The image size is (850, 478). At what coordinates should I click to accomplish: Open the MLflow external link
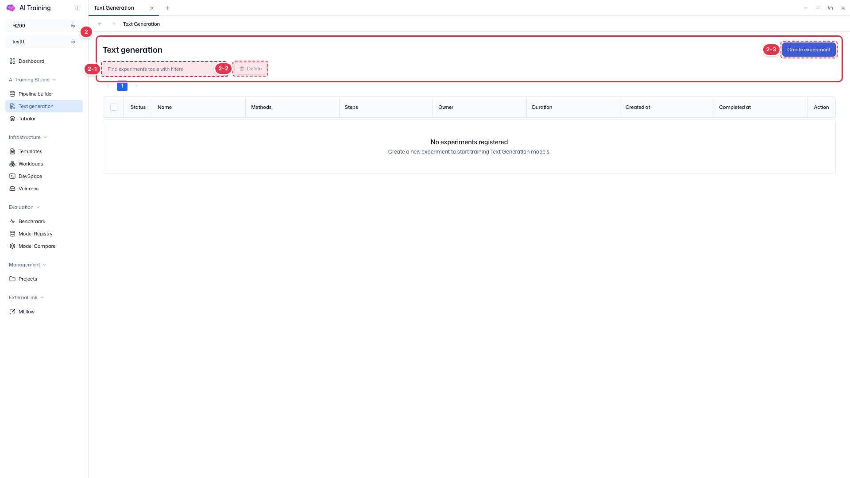coord(44,312)
